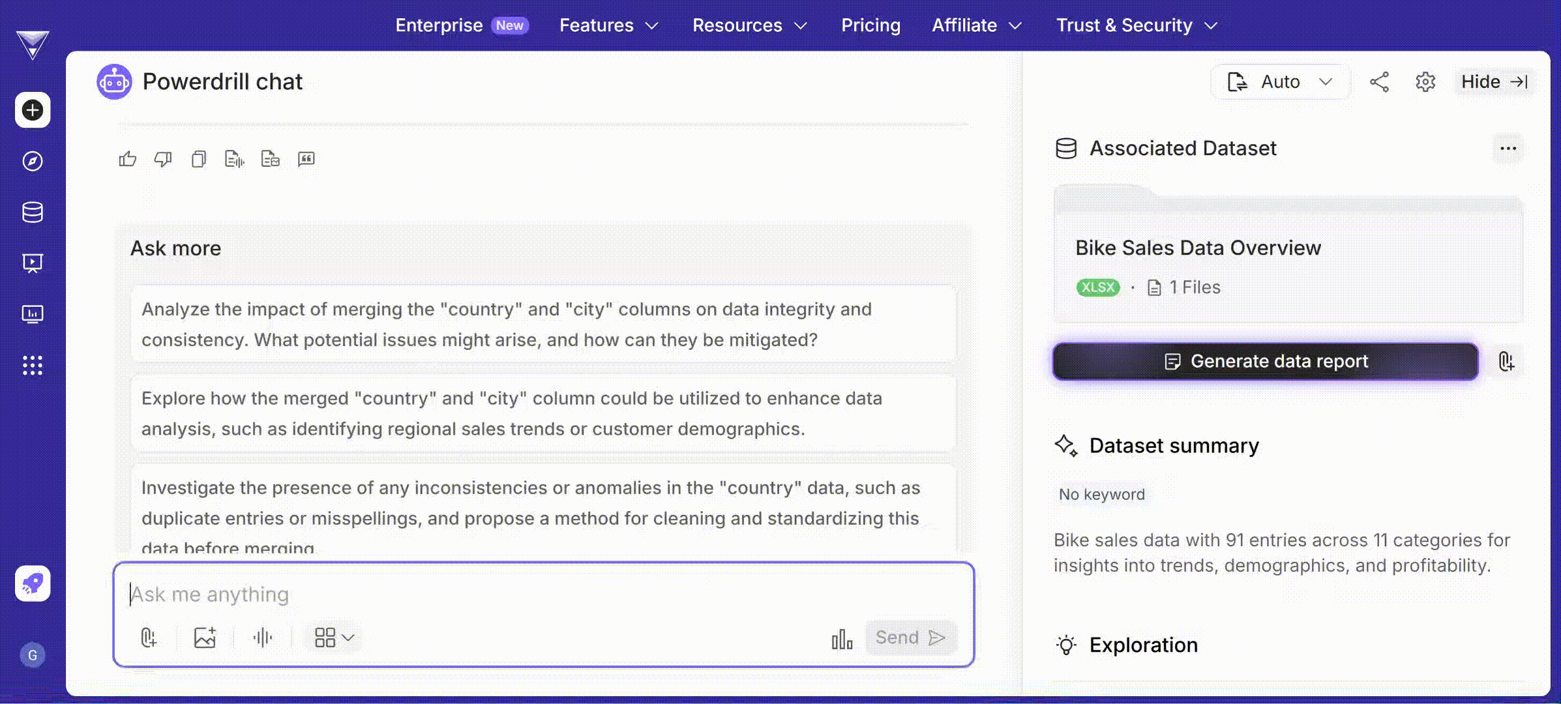Open the settings gear icon
Screen dimensions: 1561x704
tap(1425, 82)
